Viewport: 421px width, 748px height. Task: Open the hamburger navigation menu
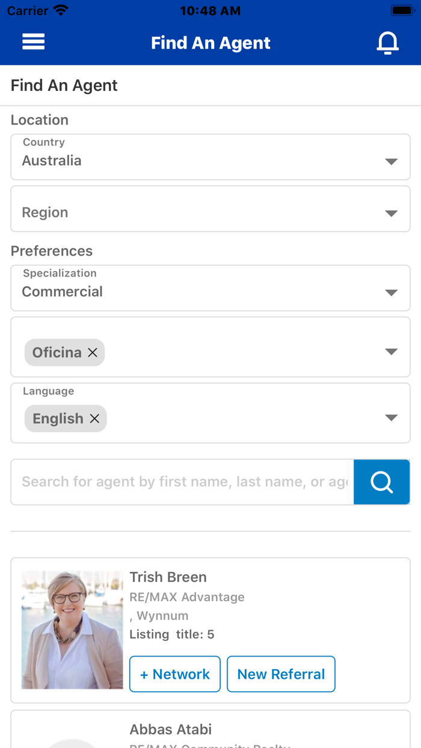pos(33,41)
